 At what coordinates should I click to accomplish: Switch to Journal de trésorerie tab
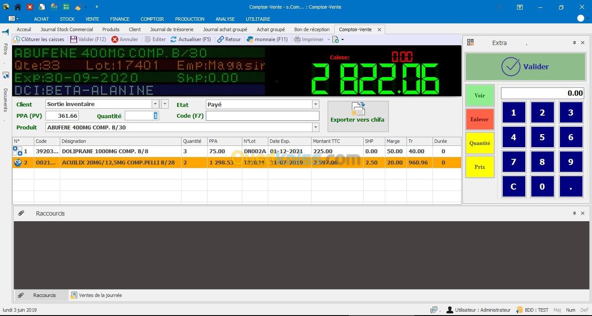(x=172, y=29)
